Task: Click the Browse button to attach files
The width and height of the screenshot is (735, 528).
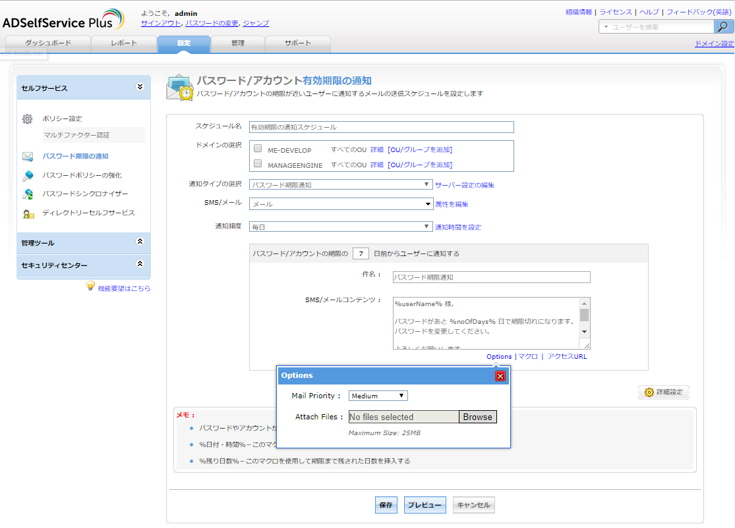Action: [x=477, y=417]
